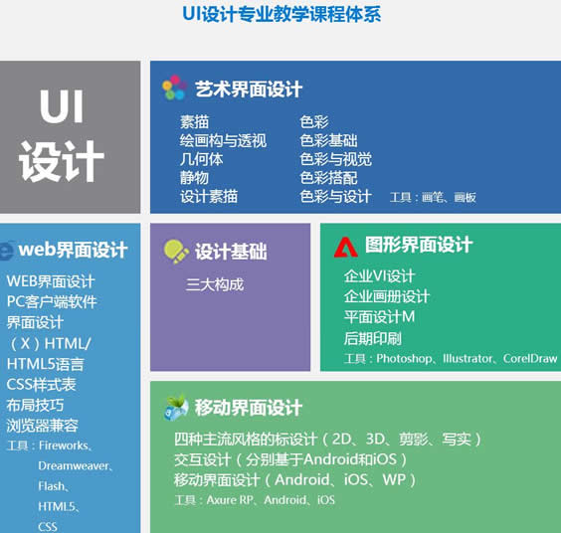Click the Flash tool name
Image resolution: width=561 pixels, height=533 pixels.
(52, 486)
